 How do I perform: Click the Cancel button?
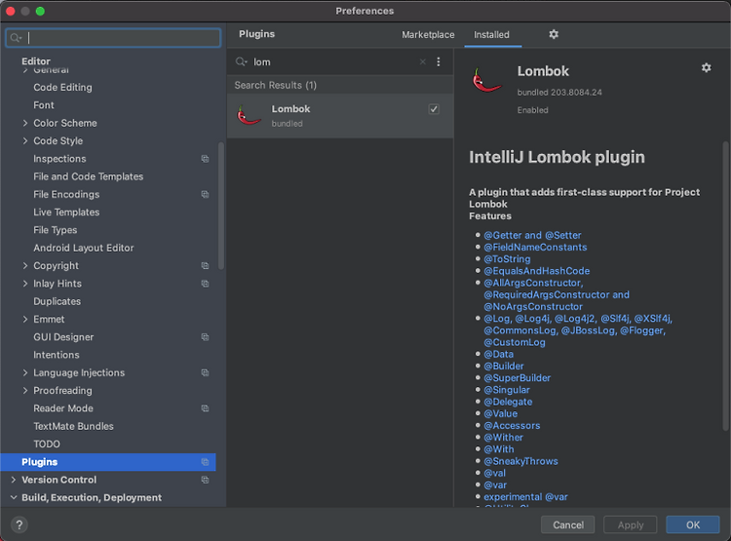pyautogui.click(x=568, y=524)
